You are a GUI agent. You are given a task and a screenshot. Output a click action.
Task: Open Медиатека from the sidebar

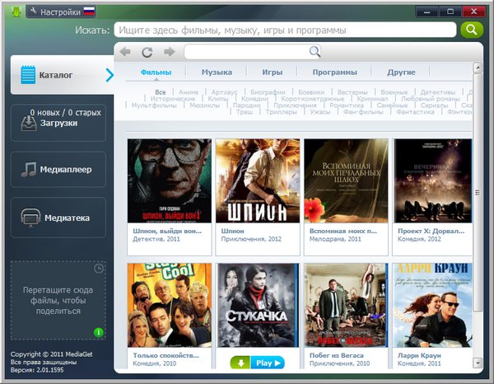click(58, 218)
